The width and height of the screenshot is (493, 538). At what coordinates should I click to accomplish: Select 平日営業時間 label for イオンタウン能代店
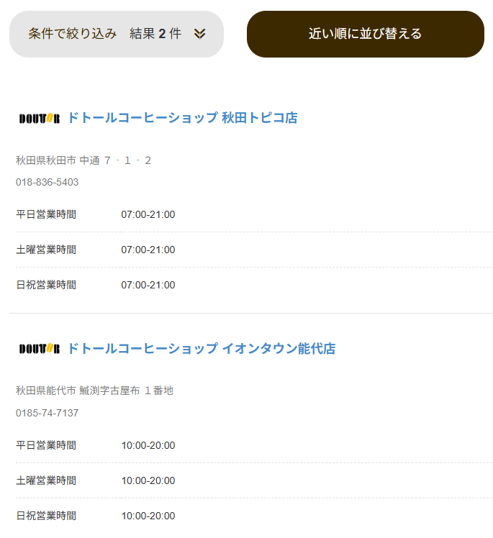point(46,445)
